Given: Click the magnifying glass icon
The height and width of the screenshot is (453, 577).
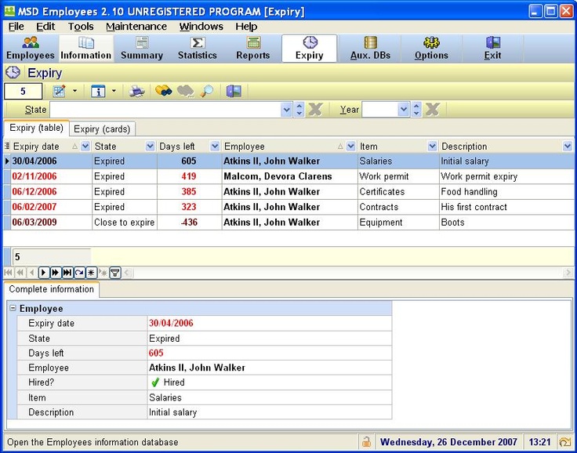Looking at the screenshot, I should coord(206,91).
